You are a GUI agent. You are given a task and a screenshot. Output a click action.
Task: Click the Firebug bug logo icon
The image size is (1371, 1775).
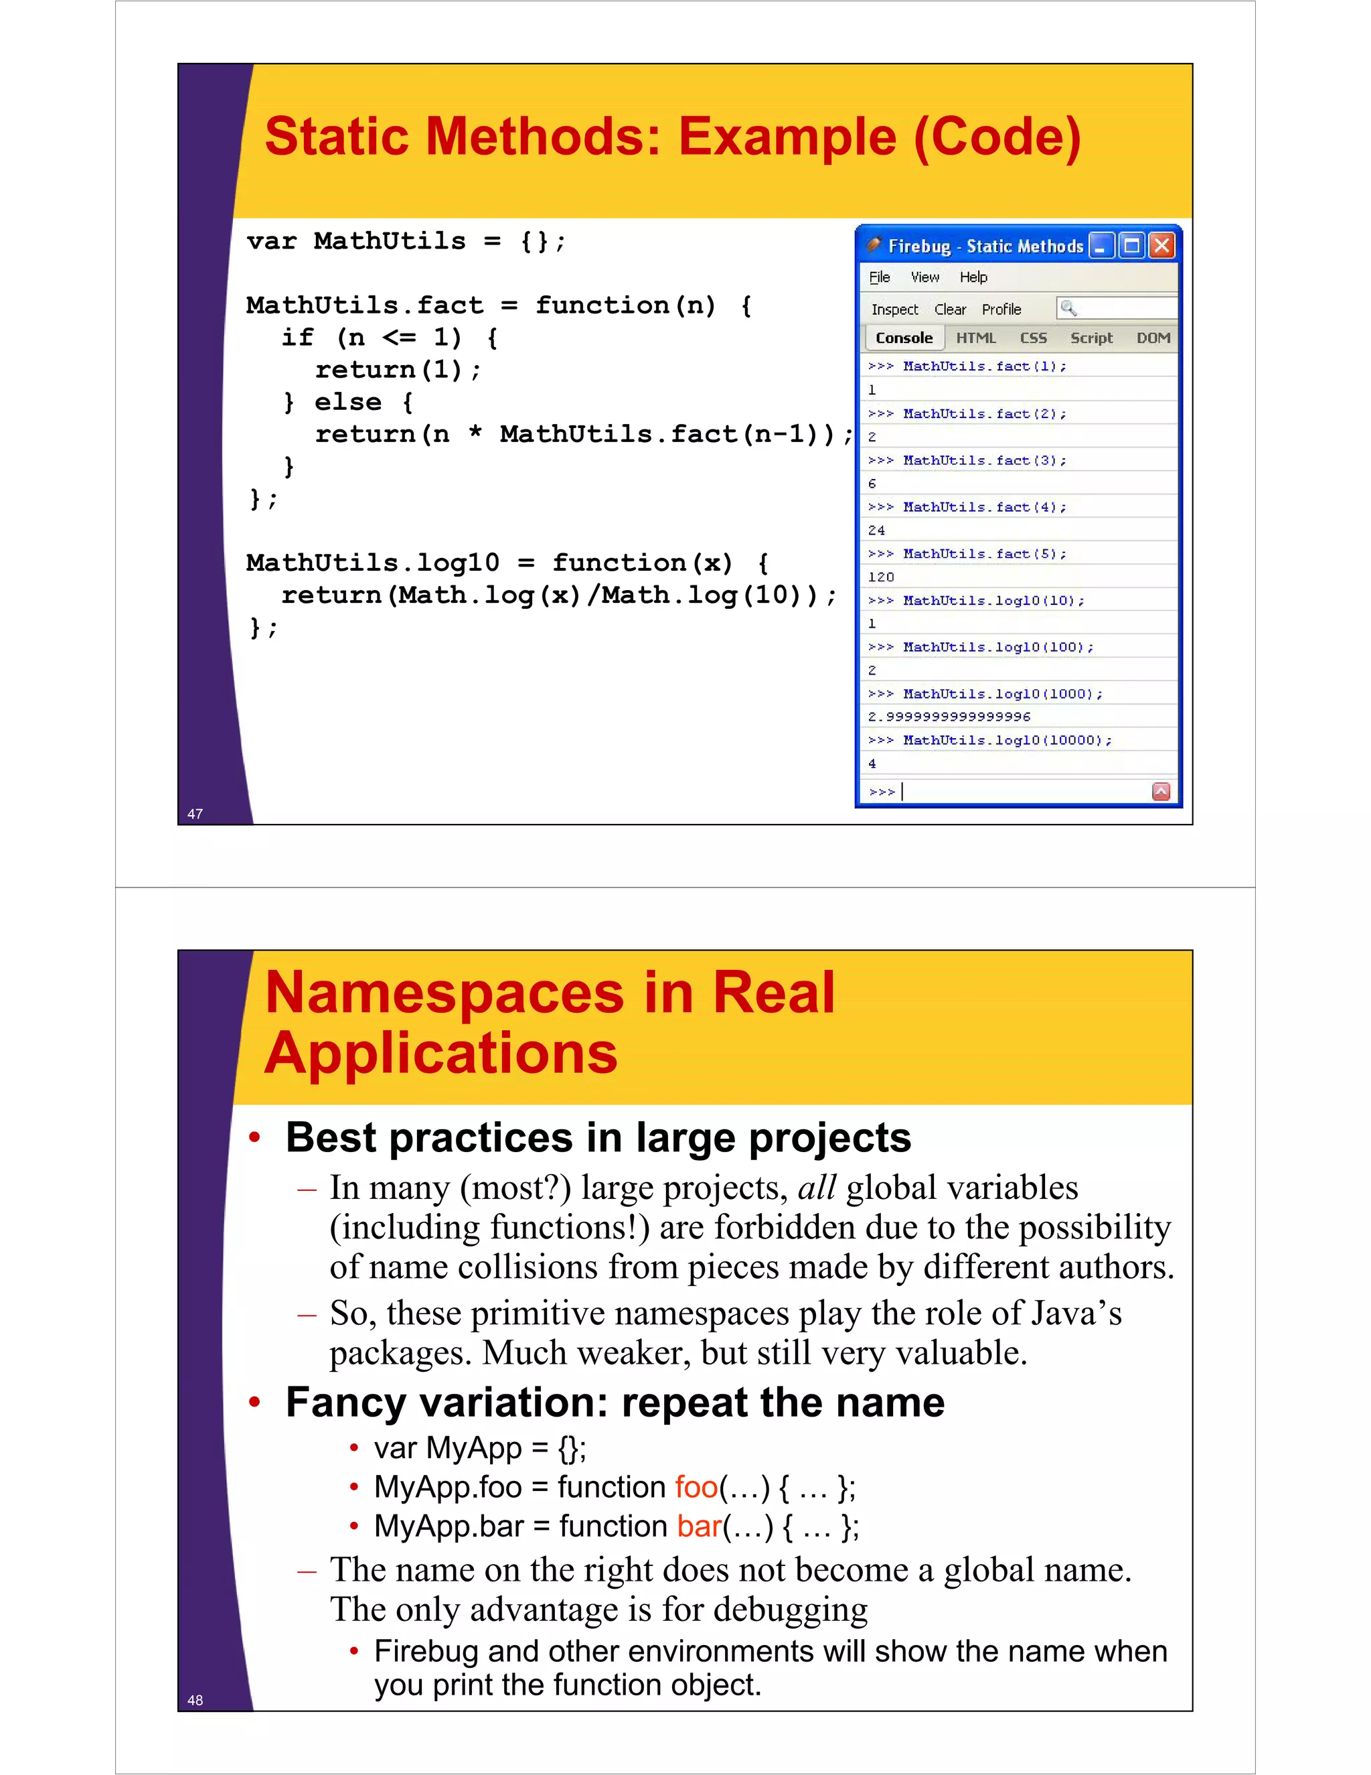pos(874,244)
